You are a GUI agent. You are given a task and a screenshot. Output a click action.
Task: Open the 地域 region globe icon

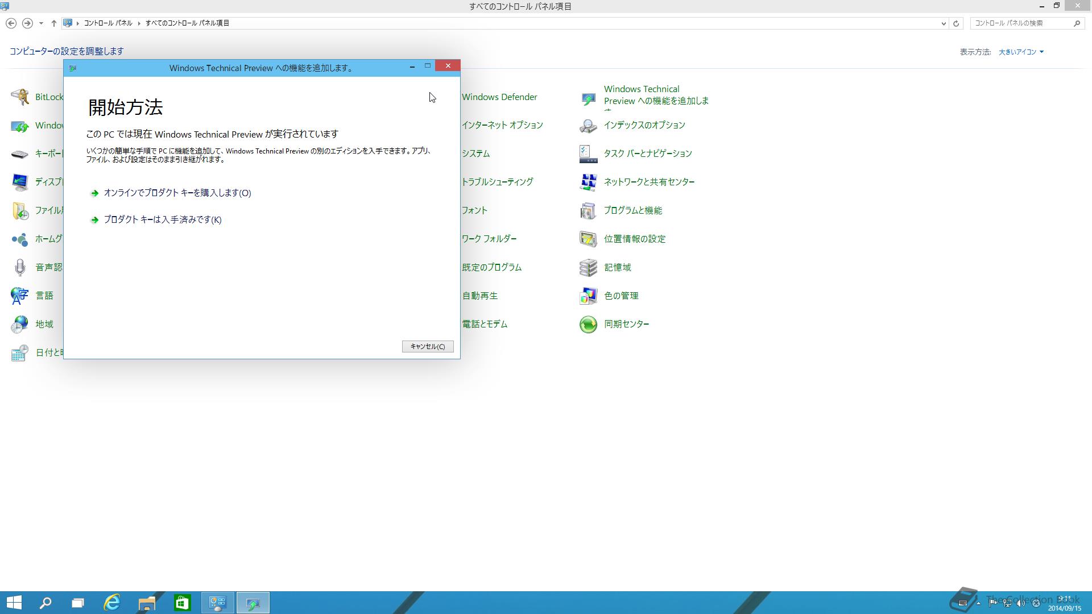point(20,324)
